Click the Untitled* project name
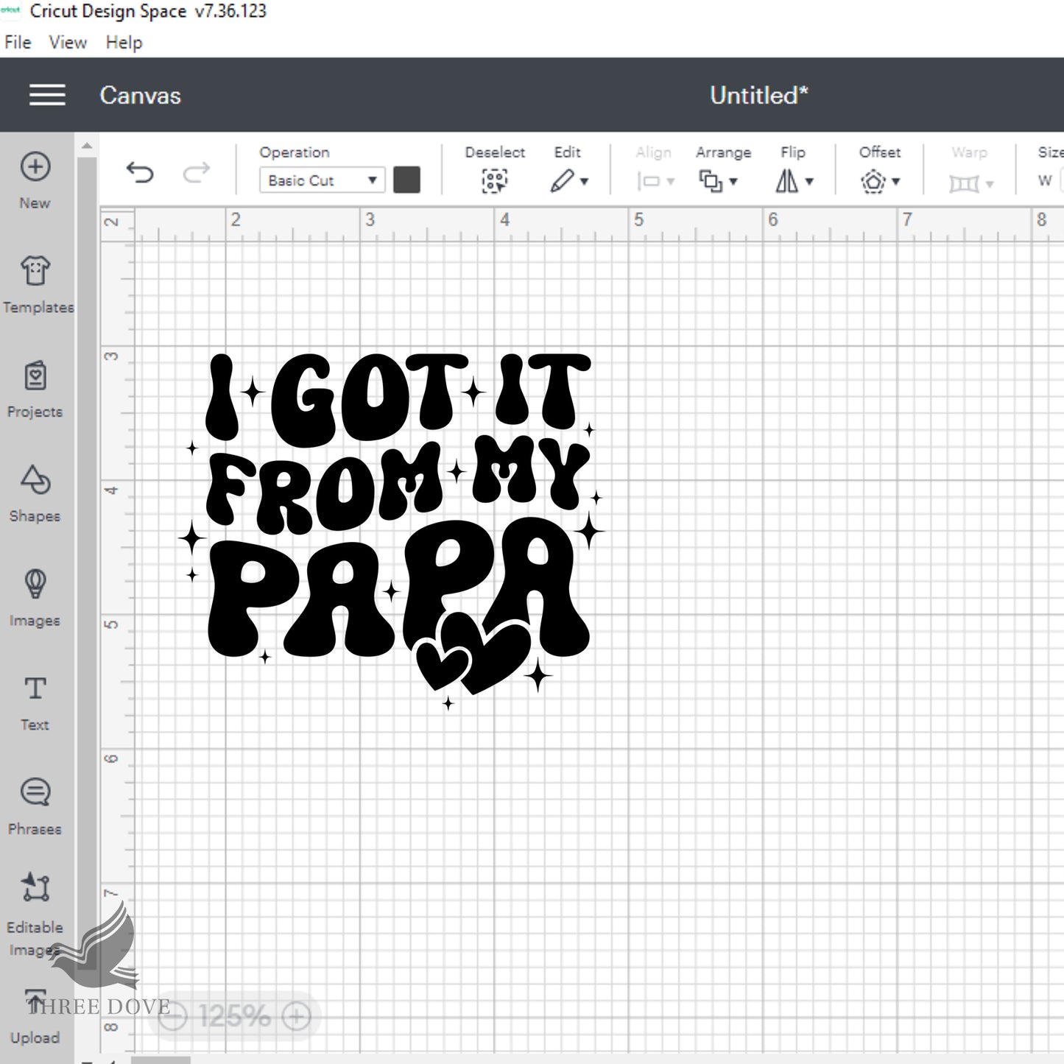Viewport: 1064px width, 1064px height. coord(759,96)
